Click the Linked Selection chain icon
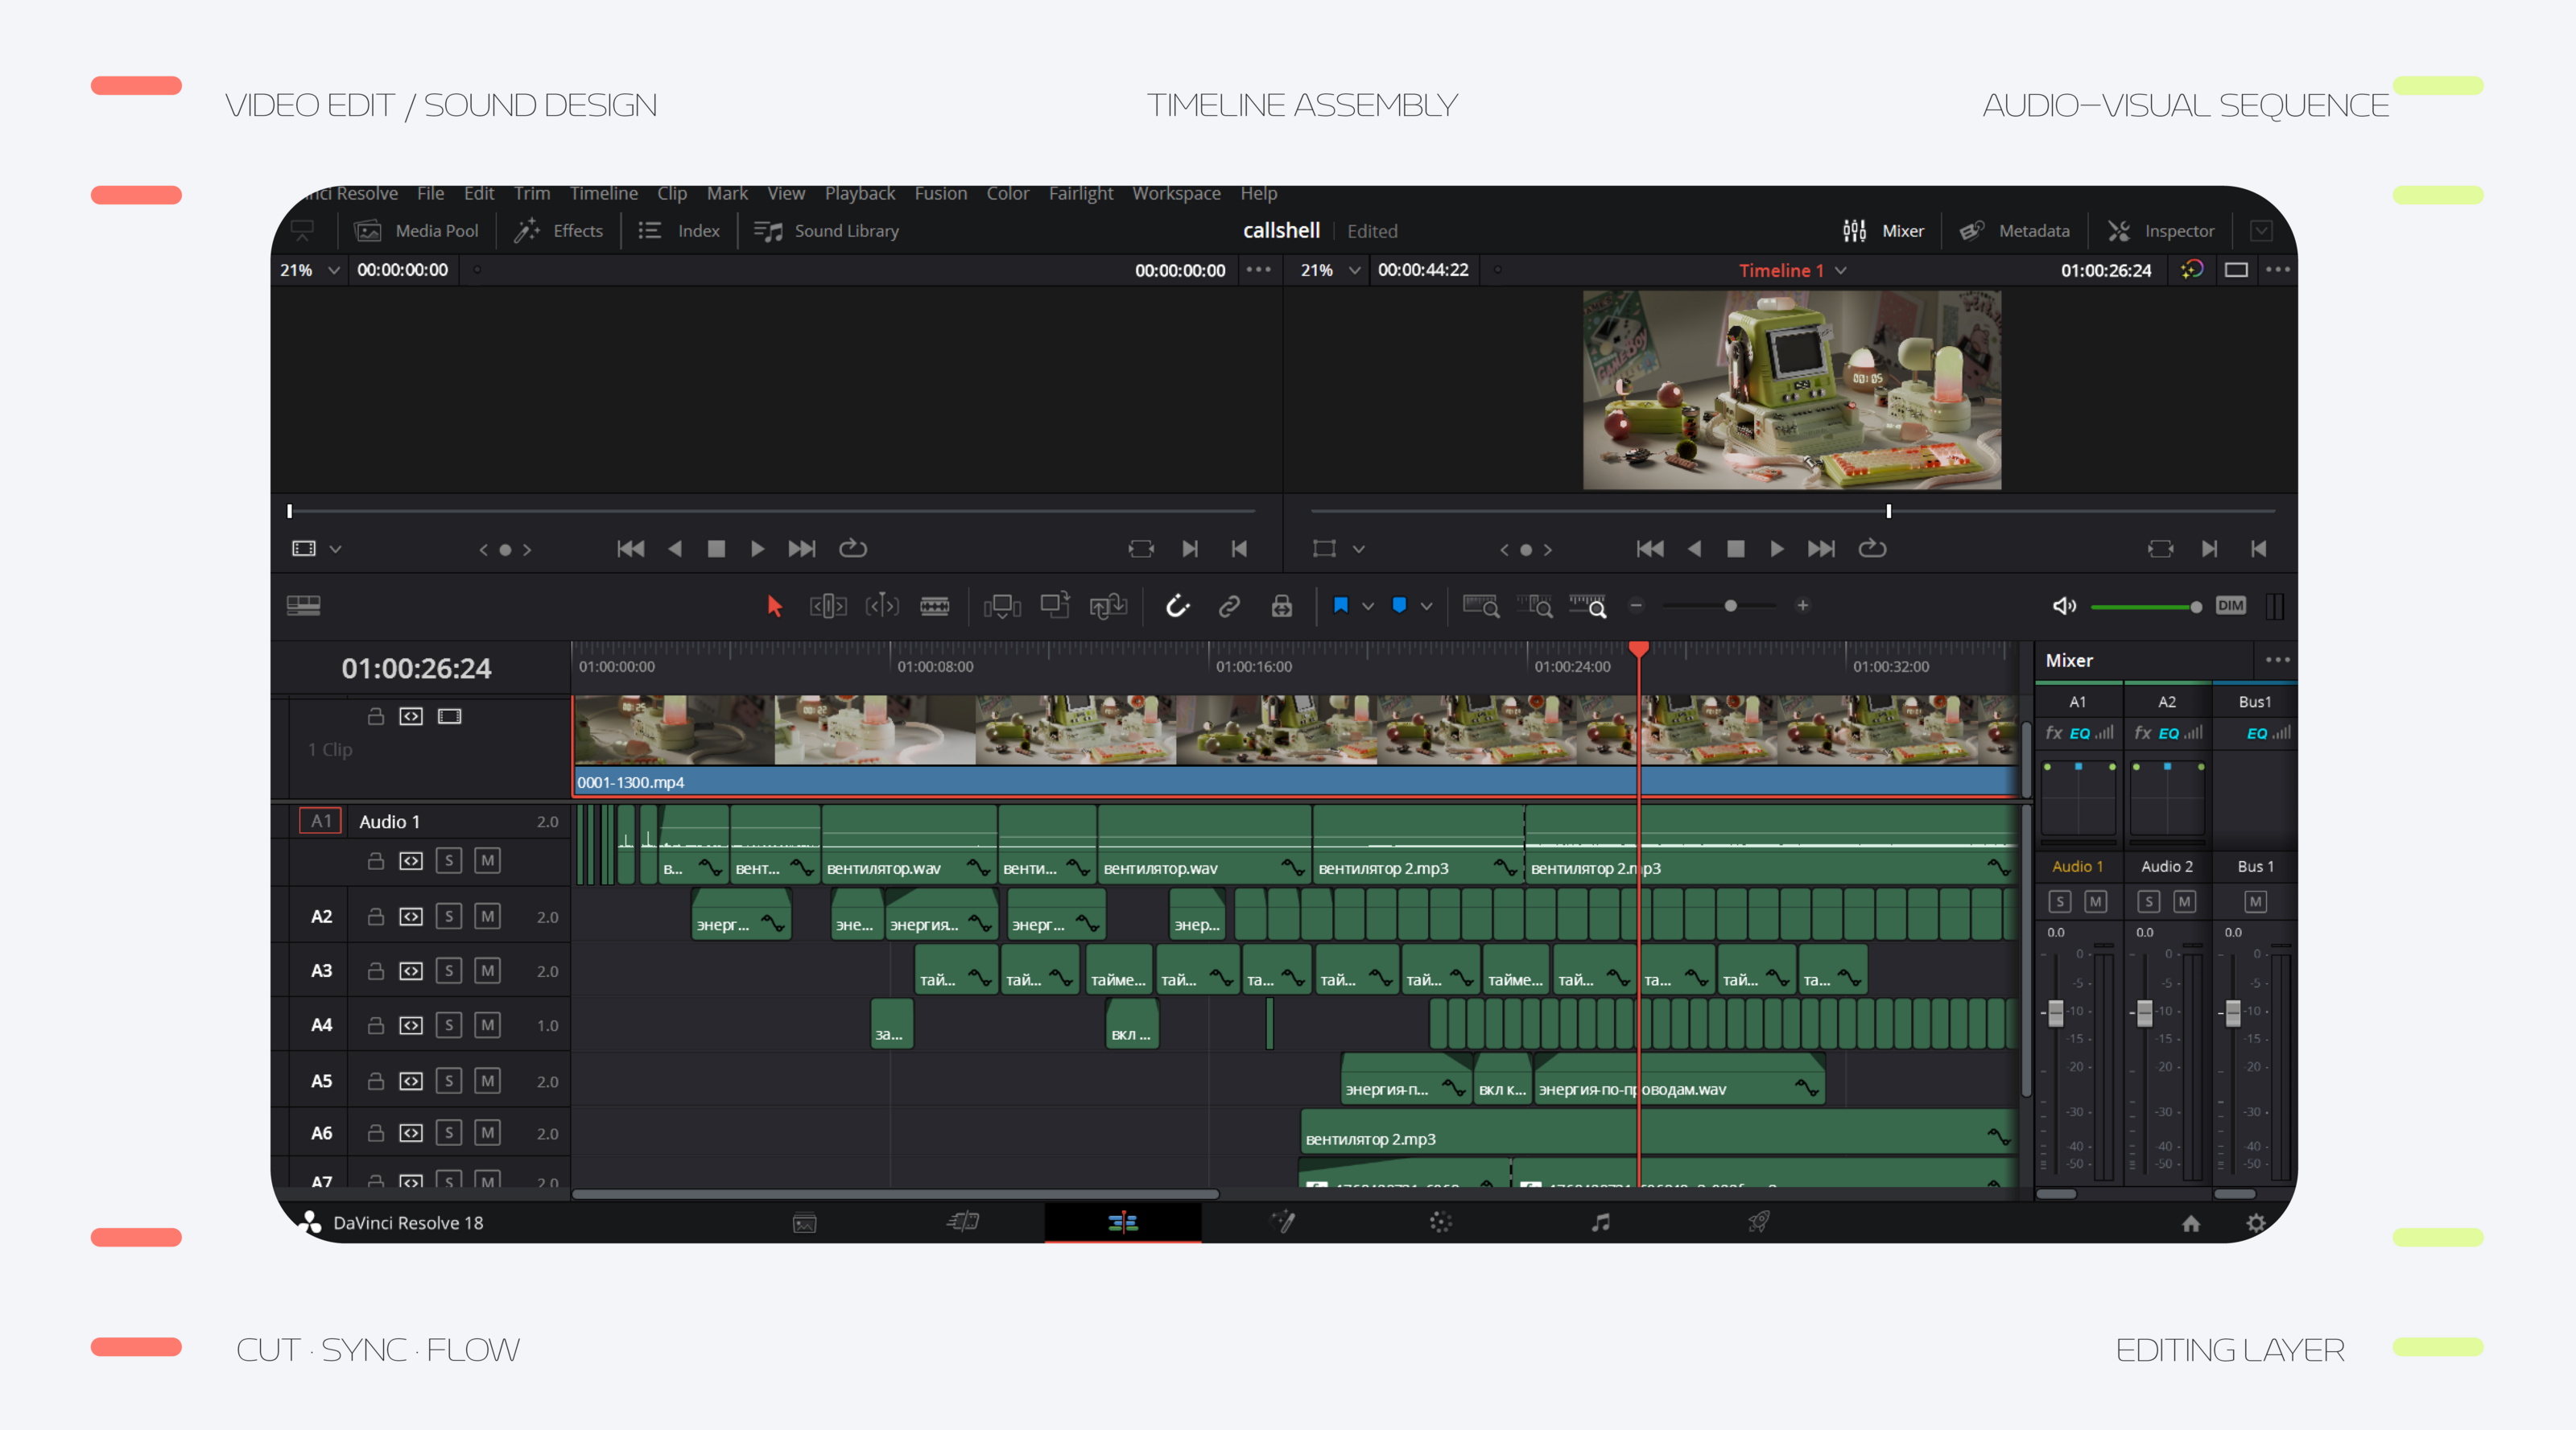 click(1229, 606)
